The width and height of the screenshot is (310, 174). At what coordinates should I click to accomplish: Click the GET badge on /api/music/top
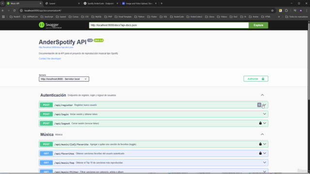click(x=46, y=162)
